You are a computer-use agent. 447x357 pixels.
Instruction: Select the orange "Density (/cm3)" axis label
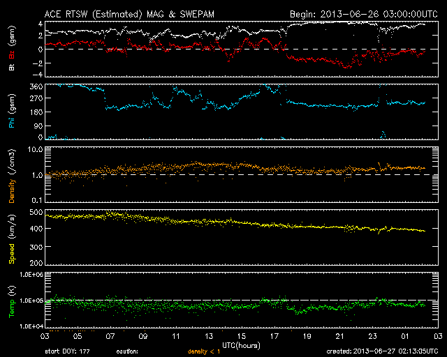tap(12, 176)
